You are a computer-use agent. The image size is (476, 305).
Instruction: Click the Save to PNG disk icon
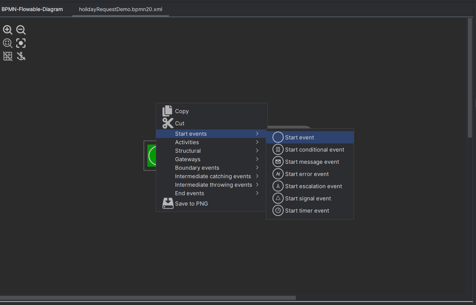click(168, 203)
